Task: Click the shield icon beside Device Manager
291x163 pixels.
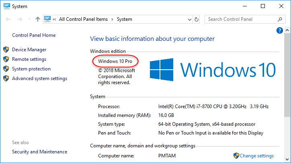Action: [x=6, y=50]
